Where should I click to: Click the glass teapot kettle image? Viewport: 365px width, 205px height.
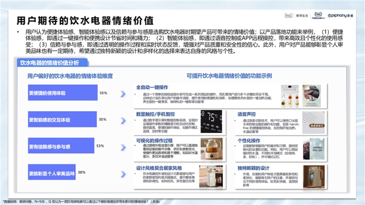tap(211, 149)
